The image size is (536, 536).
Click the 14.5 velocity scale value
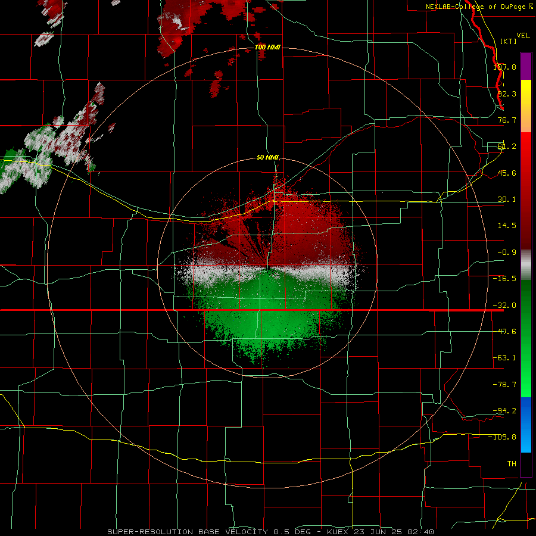pos(507,226)
